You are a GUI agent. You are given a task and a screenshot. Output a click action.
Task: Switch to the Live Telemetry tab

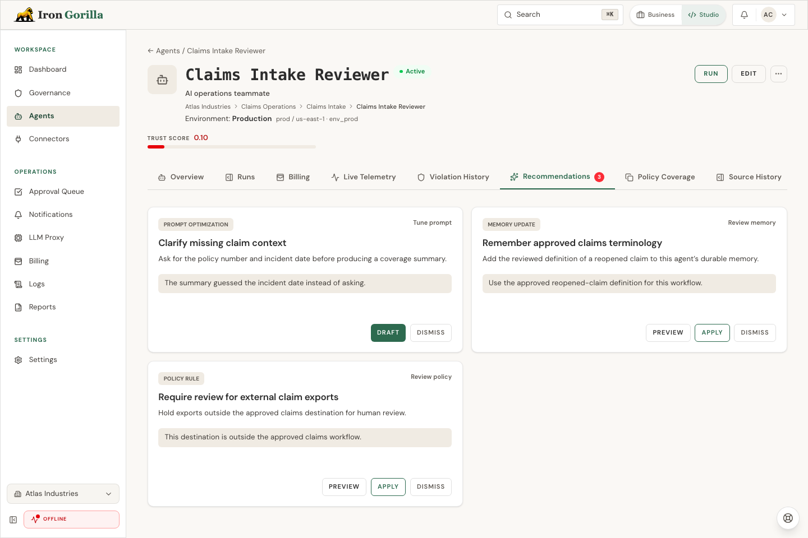(x=364, y=177)
